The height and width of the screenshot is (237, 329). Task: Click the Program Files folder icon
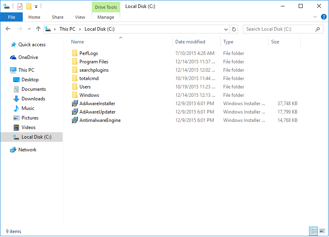pyautogui.click(x=75, y=62)
